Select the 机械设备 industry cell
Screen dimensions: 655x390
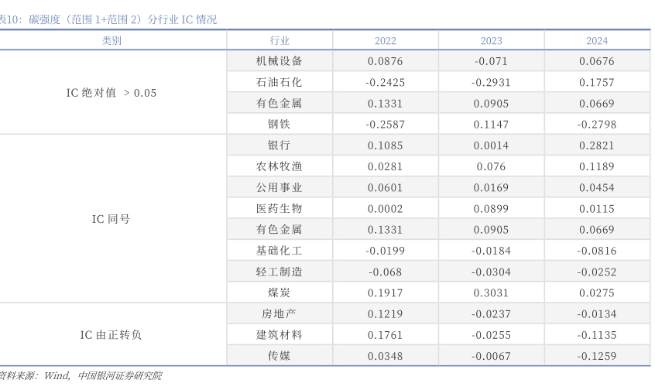click(x=279, y=61)
